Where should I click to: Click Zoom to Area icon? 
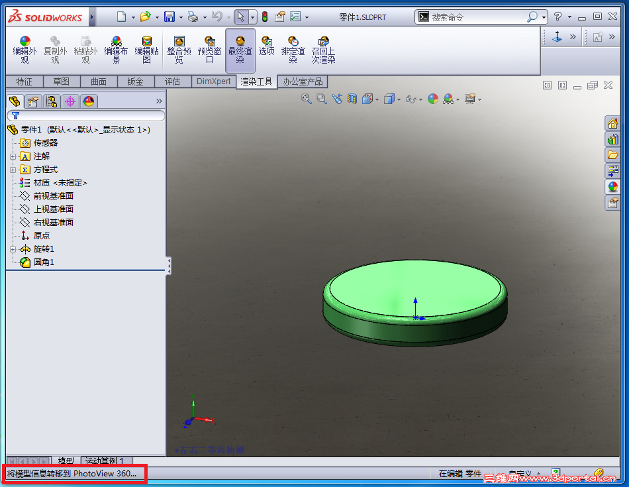(x=321, y=99)
